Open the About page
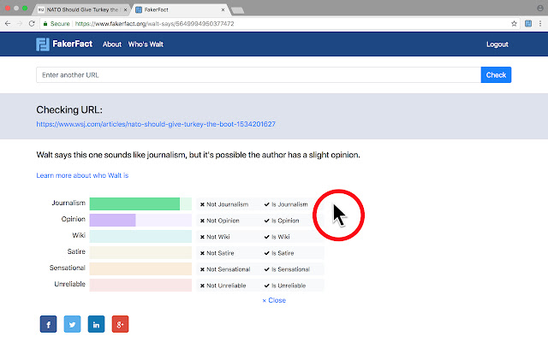The image size is (548, 342). [112, 44]
